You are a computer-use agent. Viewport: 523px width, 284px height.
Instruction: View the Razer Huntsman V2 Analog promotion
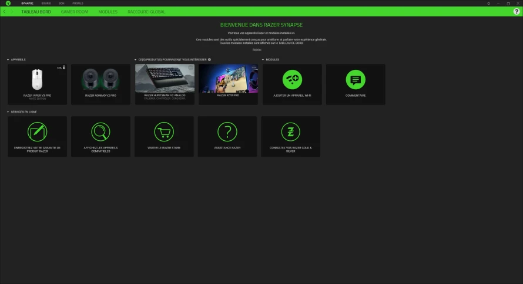pos(165,84)
